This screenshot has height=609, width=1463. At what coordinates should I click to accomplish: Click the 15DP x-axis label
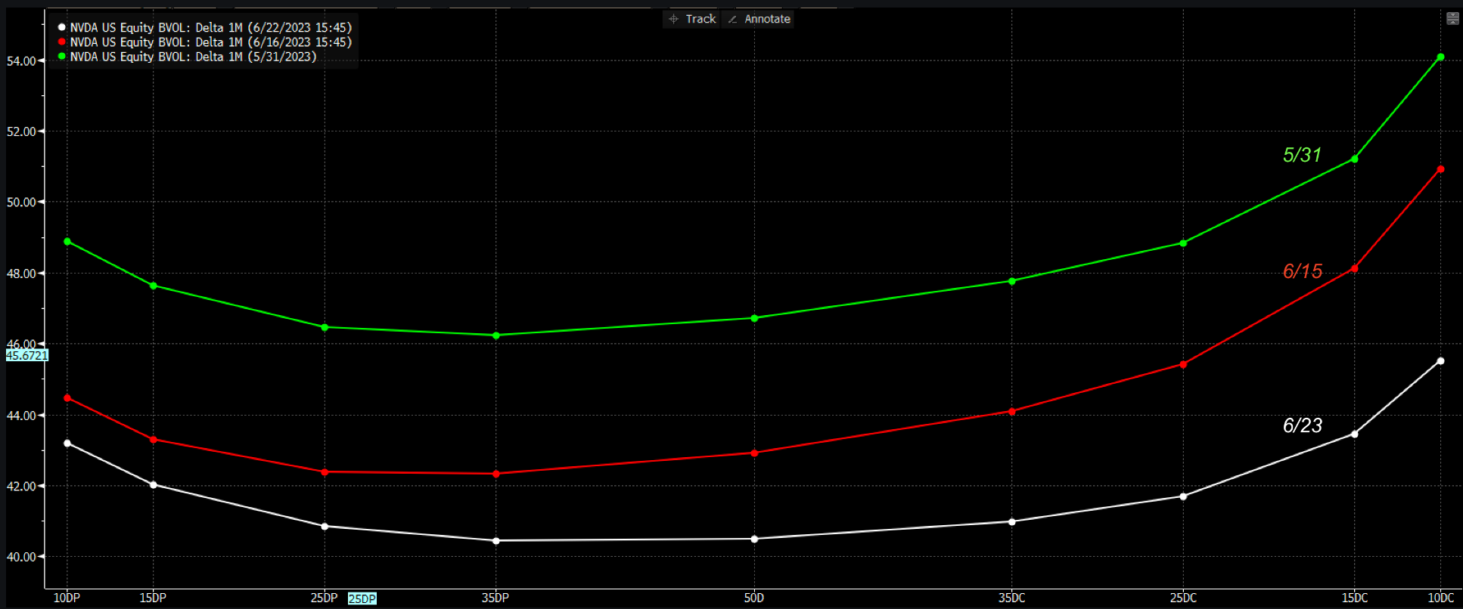[x=153, y=598]
